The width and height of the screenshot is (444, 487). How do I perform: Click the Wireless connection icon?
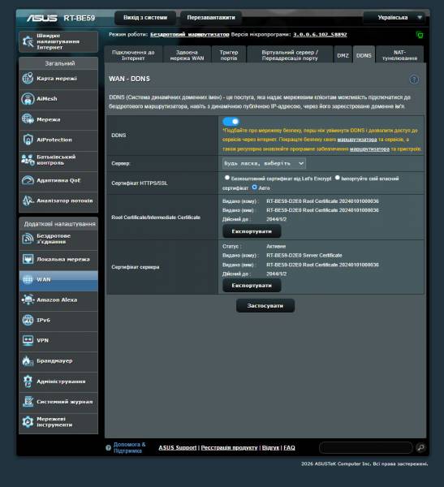coord(28,239)
